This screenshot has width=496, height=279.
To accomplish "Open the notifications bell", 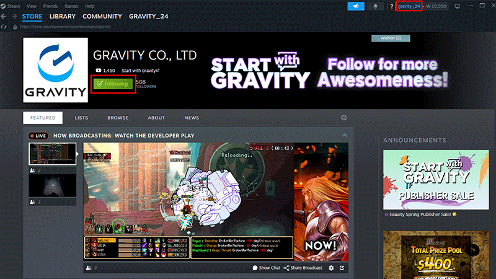I will [x=375, y=6].
